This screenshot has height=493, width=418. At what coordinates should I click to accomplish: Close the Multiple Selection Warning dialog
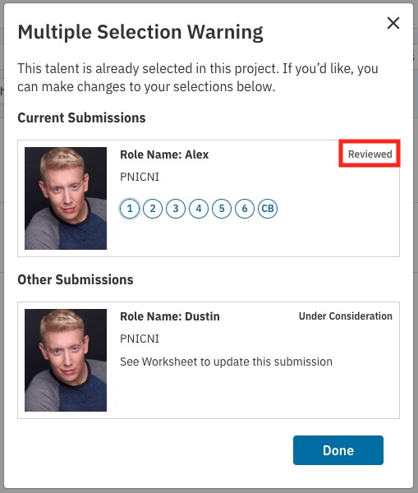pyautogui.click(x=393, y=23)
